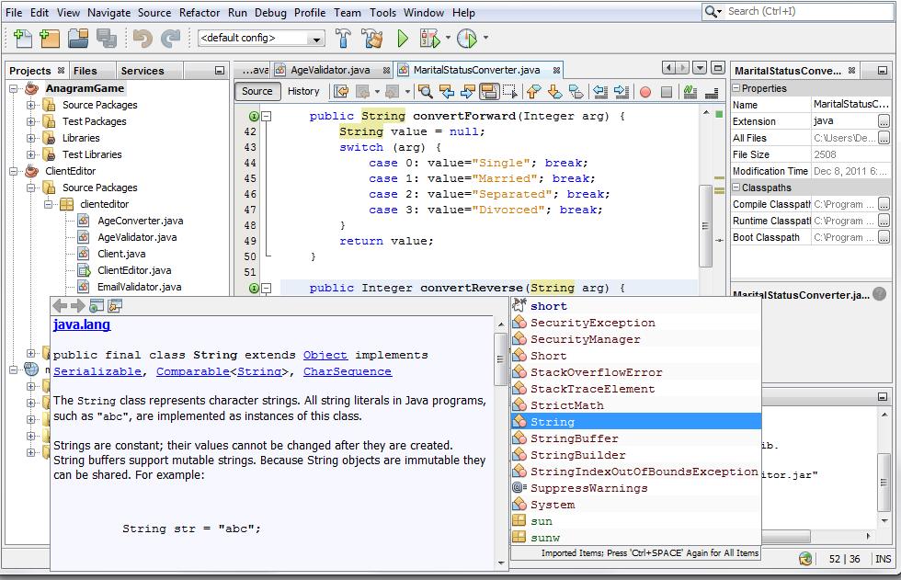The width and height of the screenshot is (901, 580).
Task: Toggle highlight search in editor toolbar
Action: [x=489, y=92]
